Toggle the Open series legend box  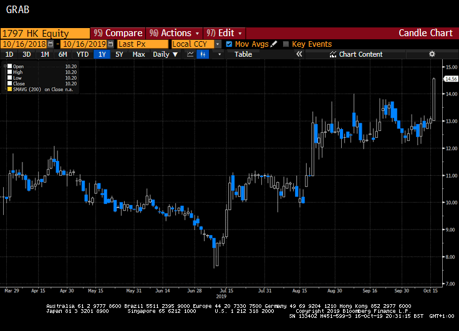9,67
